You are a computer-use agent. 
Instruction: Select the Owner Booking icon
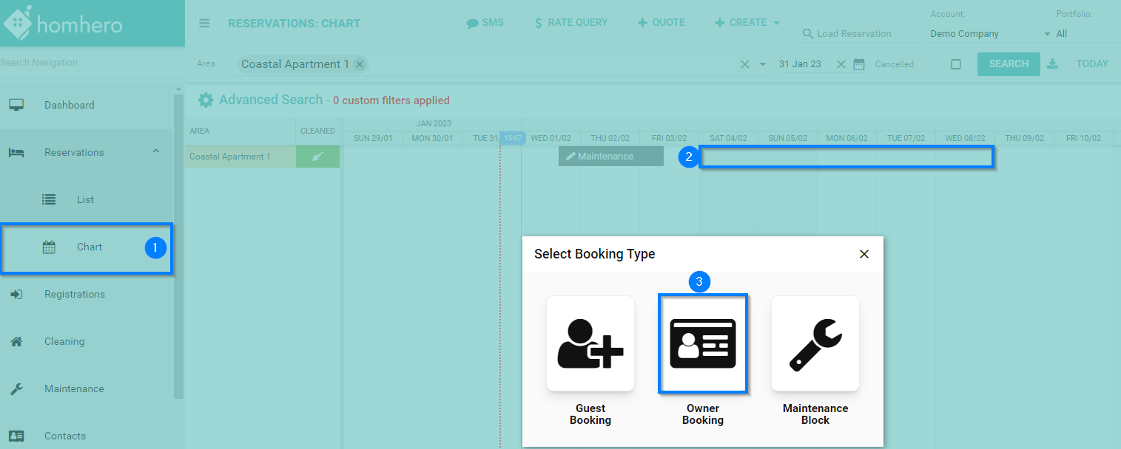click(x=702, y=344)
